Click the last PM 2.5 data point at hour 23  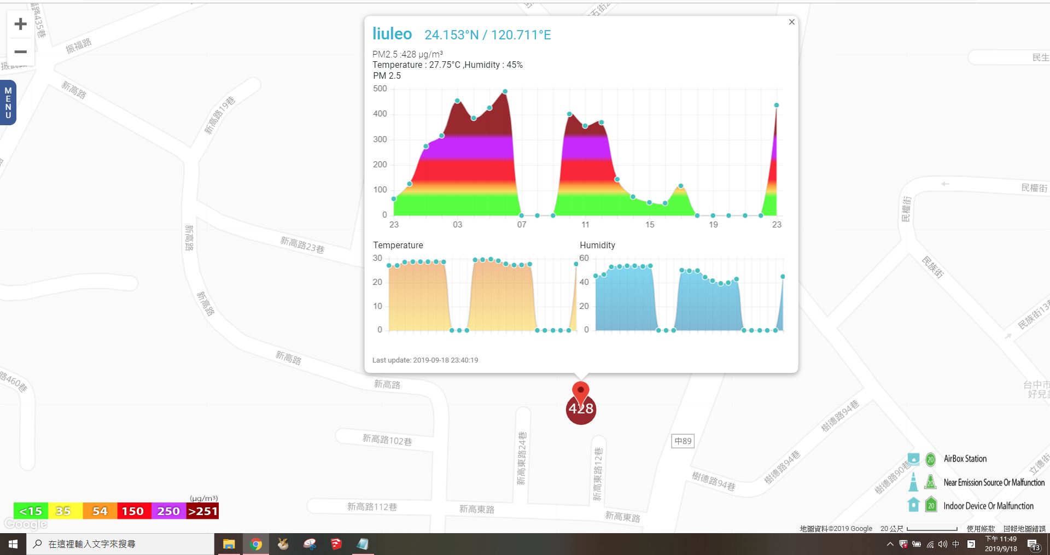776,106
